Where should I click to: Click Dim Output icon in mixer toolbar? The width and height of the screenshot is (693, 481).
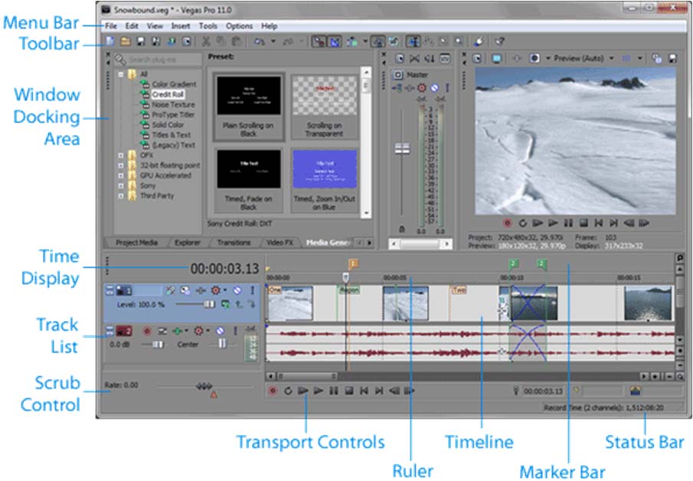(x=430, y=59)
